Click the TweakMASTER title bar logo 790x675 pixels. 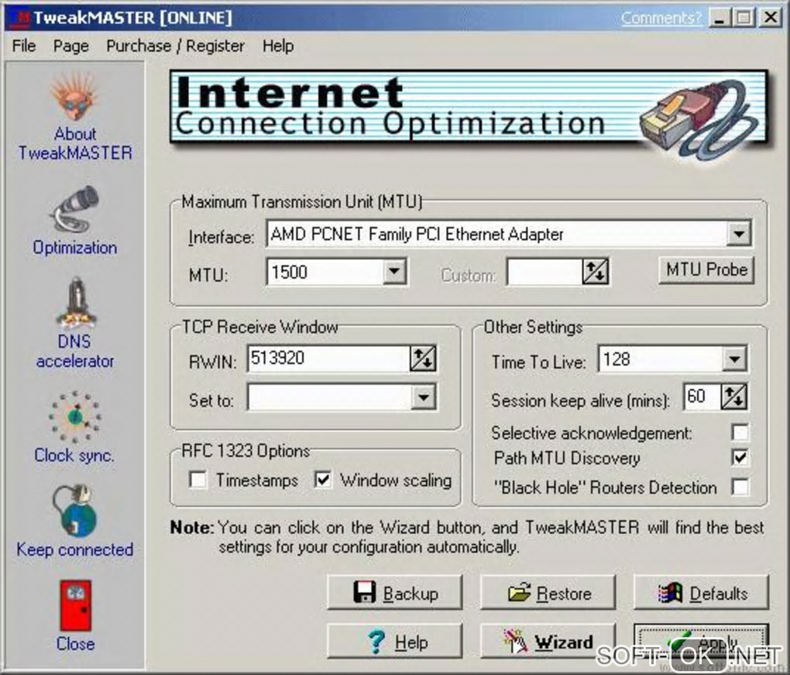(x=20, y=18)
